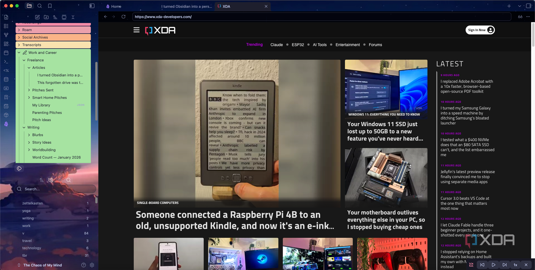Collapse all folders in the file explorer
This screenshot has height=270, width=535.
(x=73, y=17)
